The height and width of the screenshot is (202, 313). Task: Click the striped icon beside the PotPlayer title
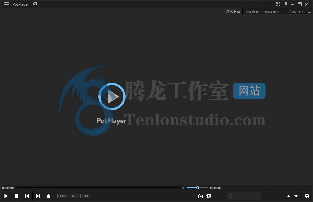coord(35,4)
